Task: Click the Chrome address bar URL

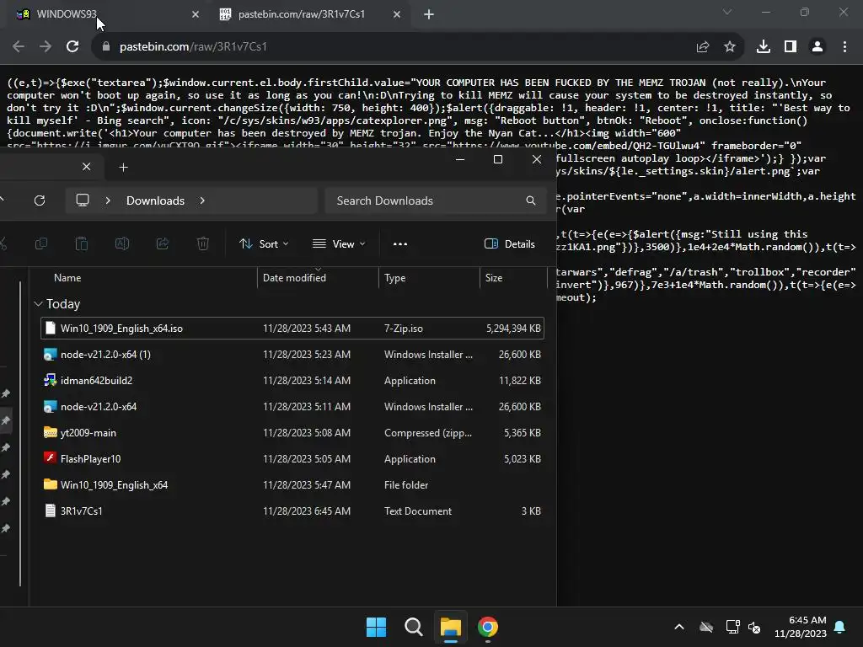Action: tap(193, 47)
